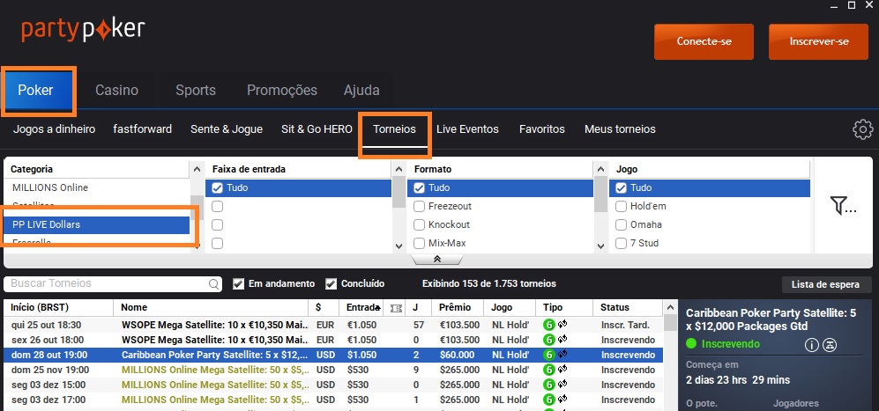Open lobby settings gear icon
This screenshot has width=879, height=411.
tap(863, 129)
